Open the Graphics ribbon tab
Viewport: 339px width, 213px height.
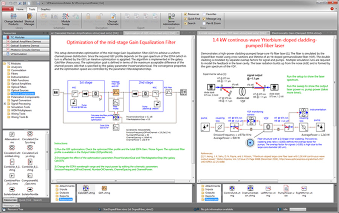[45, 9]
